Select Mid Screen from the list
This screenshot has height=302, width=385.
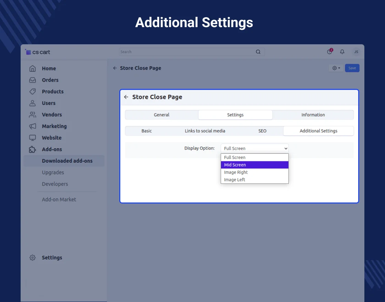[x=254, y=165]
